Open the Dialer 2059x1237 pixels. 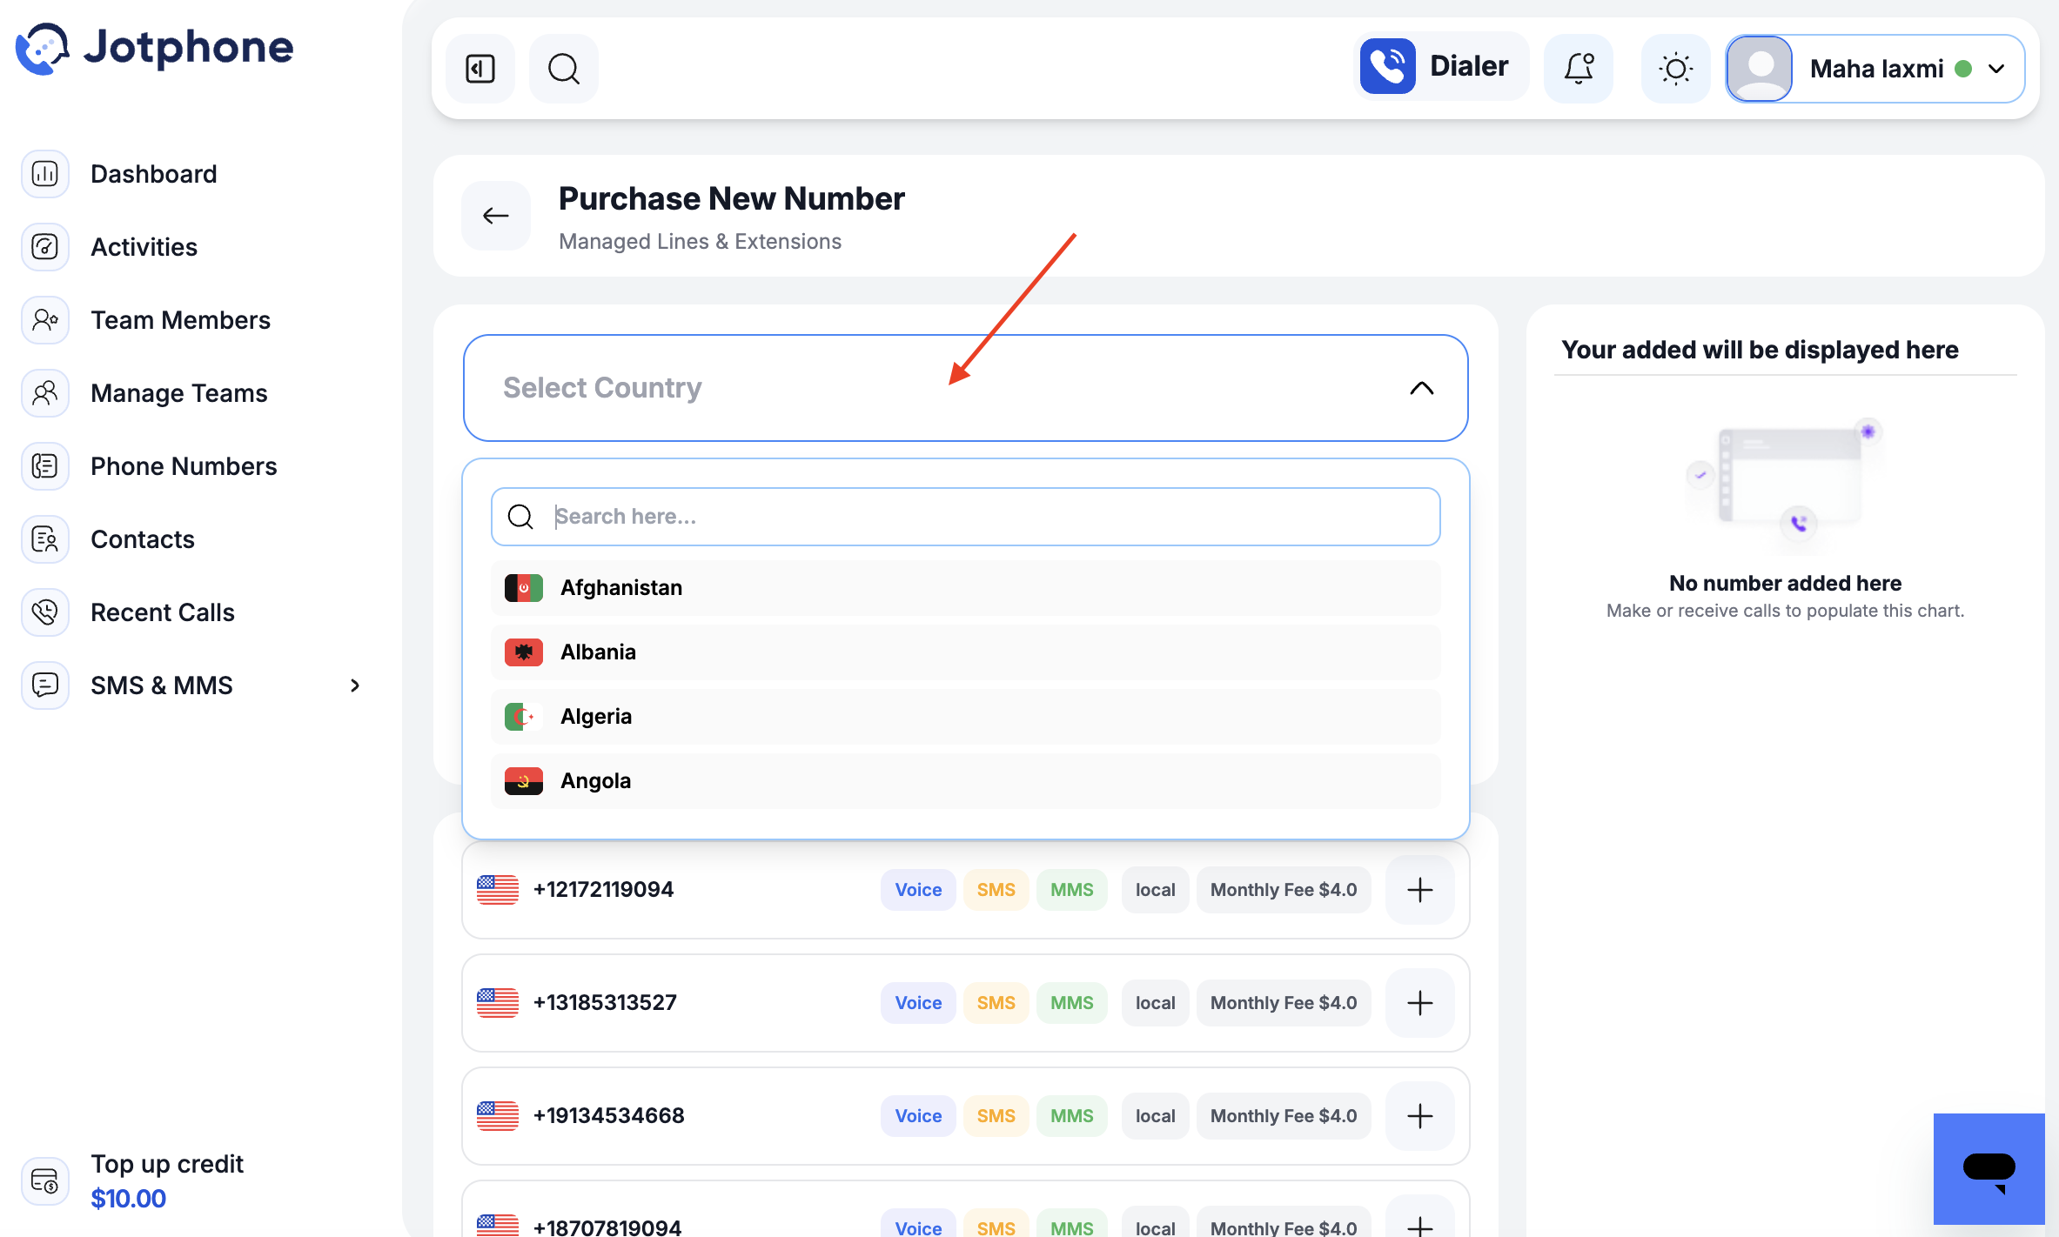click(1439, 67)
